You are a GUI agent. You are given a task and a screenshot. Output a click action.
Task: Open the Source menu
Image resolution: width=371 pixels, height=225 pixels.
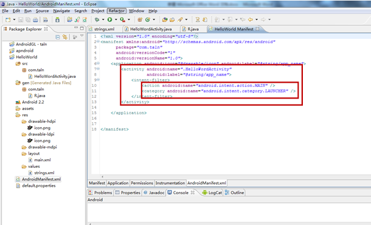pyautogui.click(x=42, y=11)
